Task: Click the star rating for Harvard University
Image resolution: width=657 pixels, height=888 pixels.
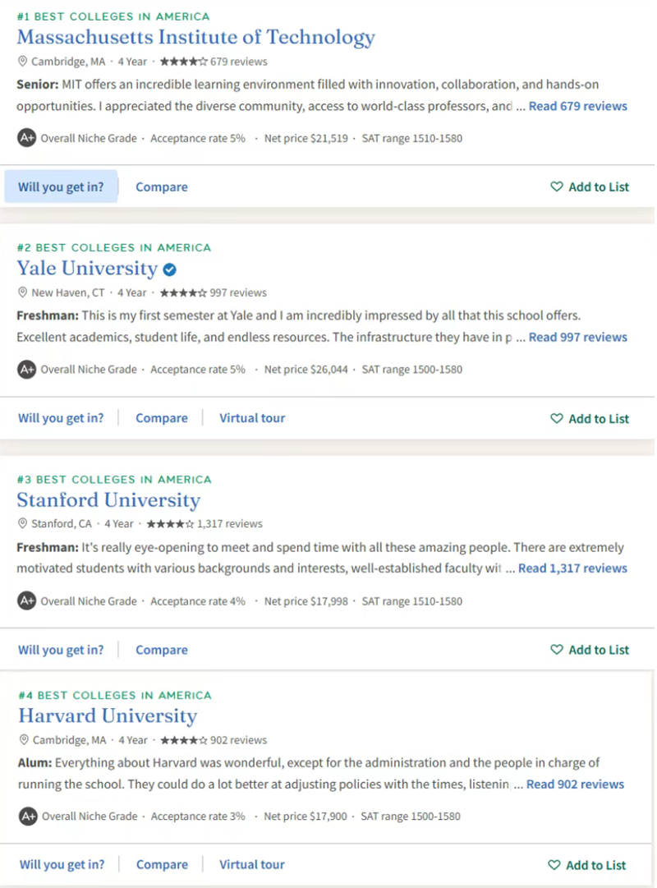Action: 183,740
